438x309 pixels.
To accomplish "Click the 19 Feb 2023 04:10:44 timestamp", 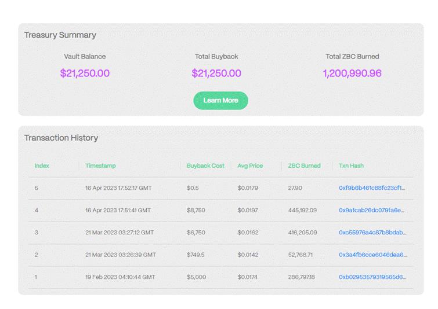I will (x=120, y=277).
